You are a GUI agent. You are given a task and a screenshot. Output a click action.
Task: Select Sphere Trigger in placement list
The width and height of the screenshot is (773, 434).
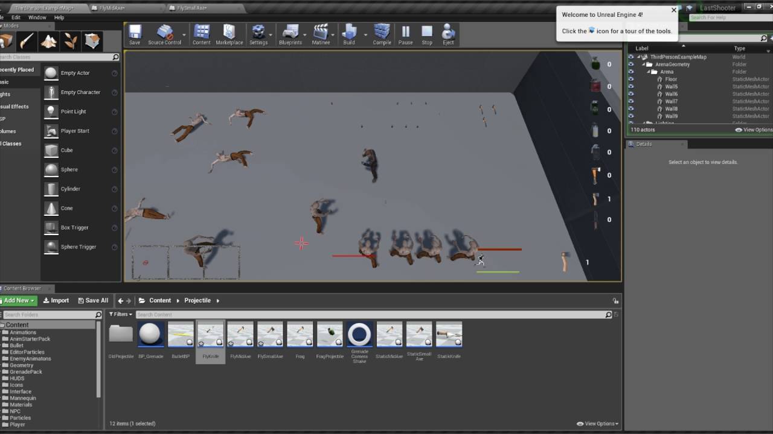pos(82,247)
